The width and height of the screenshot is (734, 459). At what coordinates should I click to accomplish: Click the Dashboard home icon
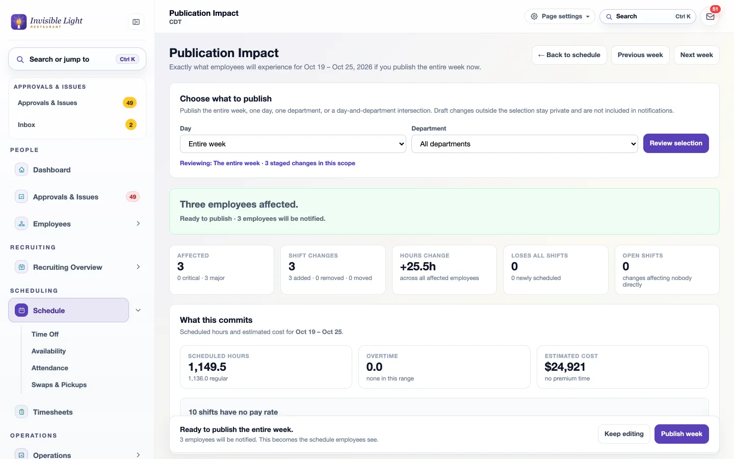(21, 170)
